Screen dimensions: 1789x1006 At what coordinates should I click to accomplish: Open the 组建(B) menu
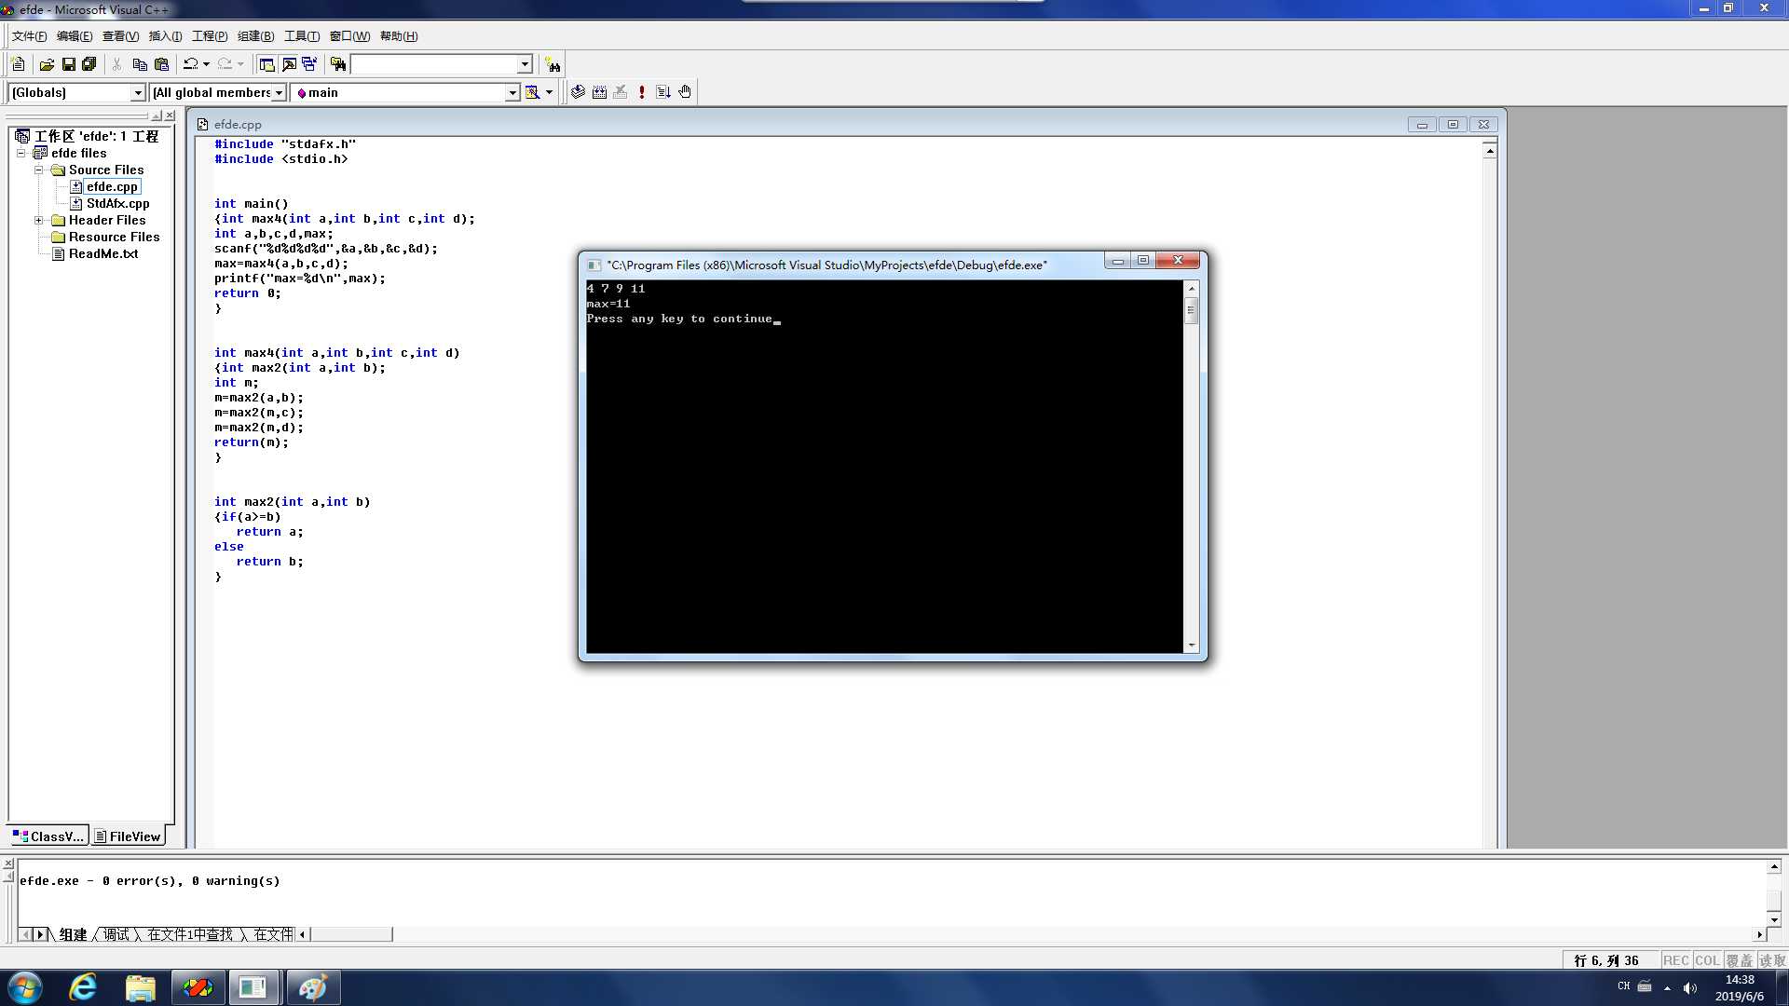(255, 36)
